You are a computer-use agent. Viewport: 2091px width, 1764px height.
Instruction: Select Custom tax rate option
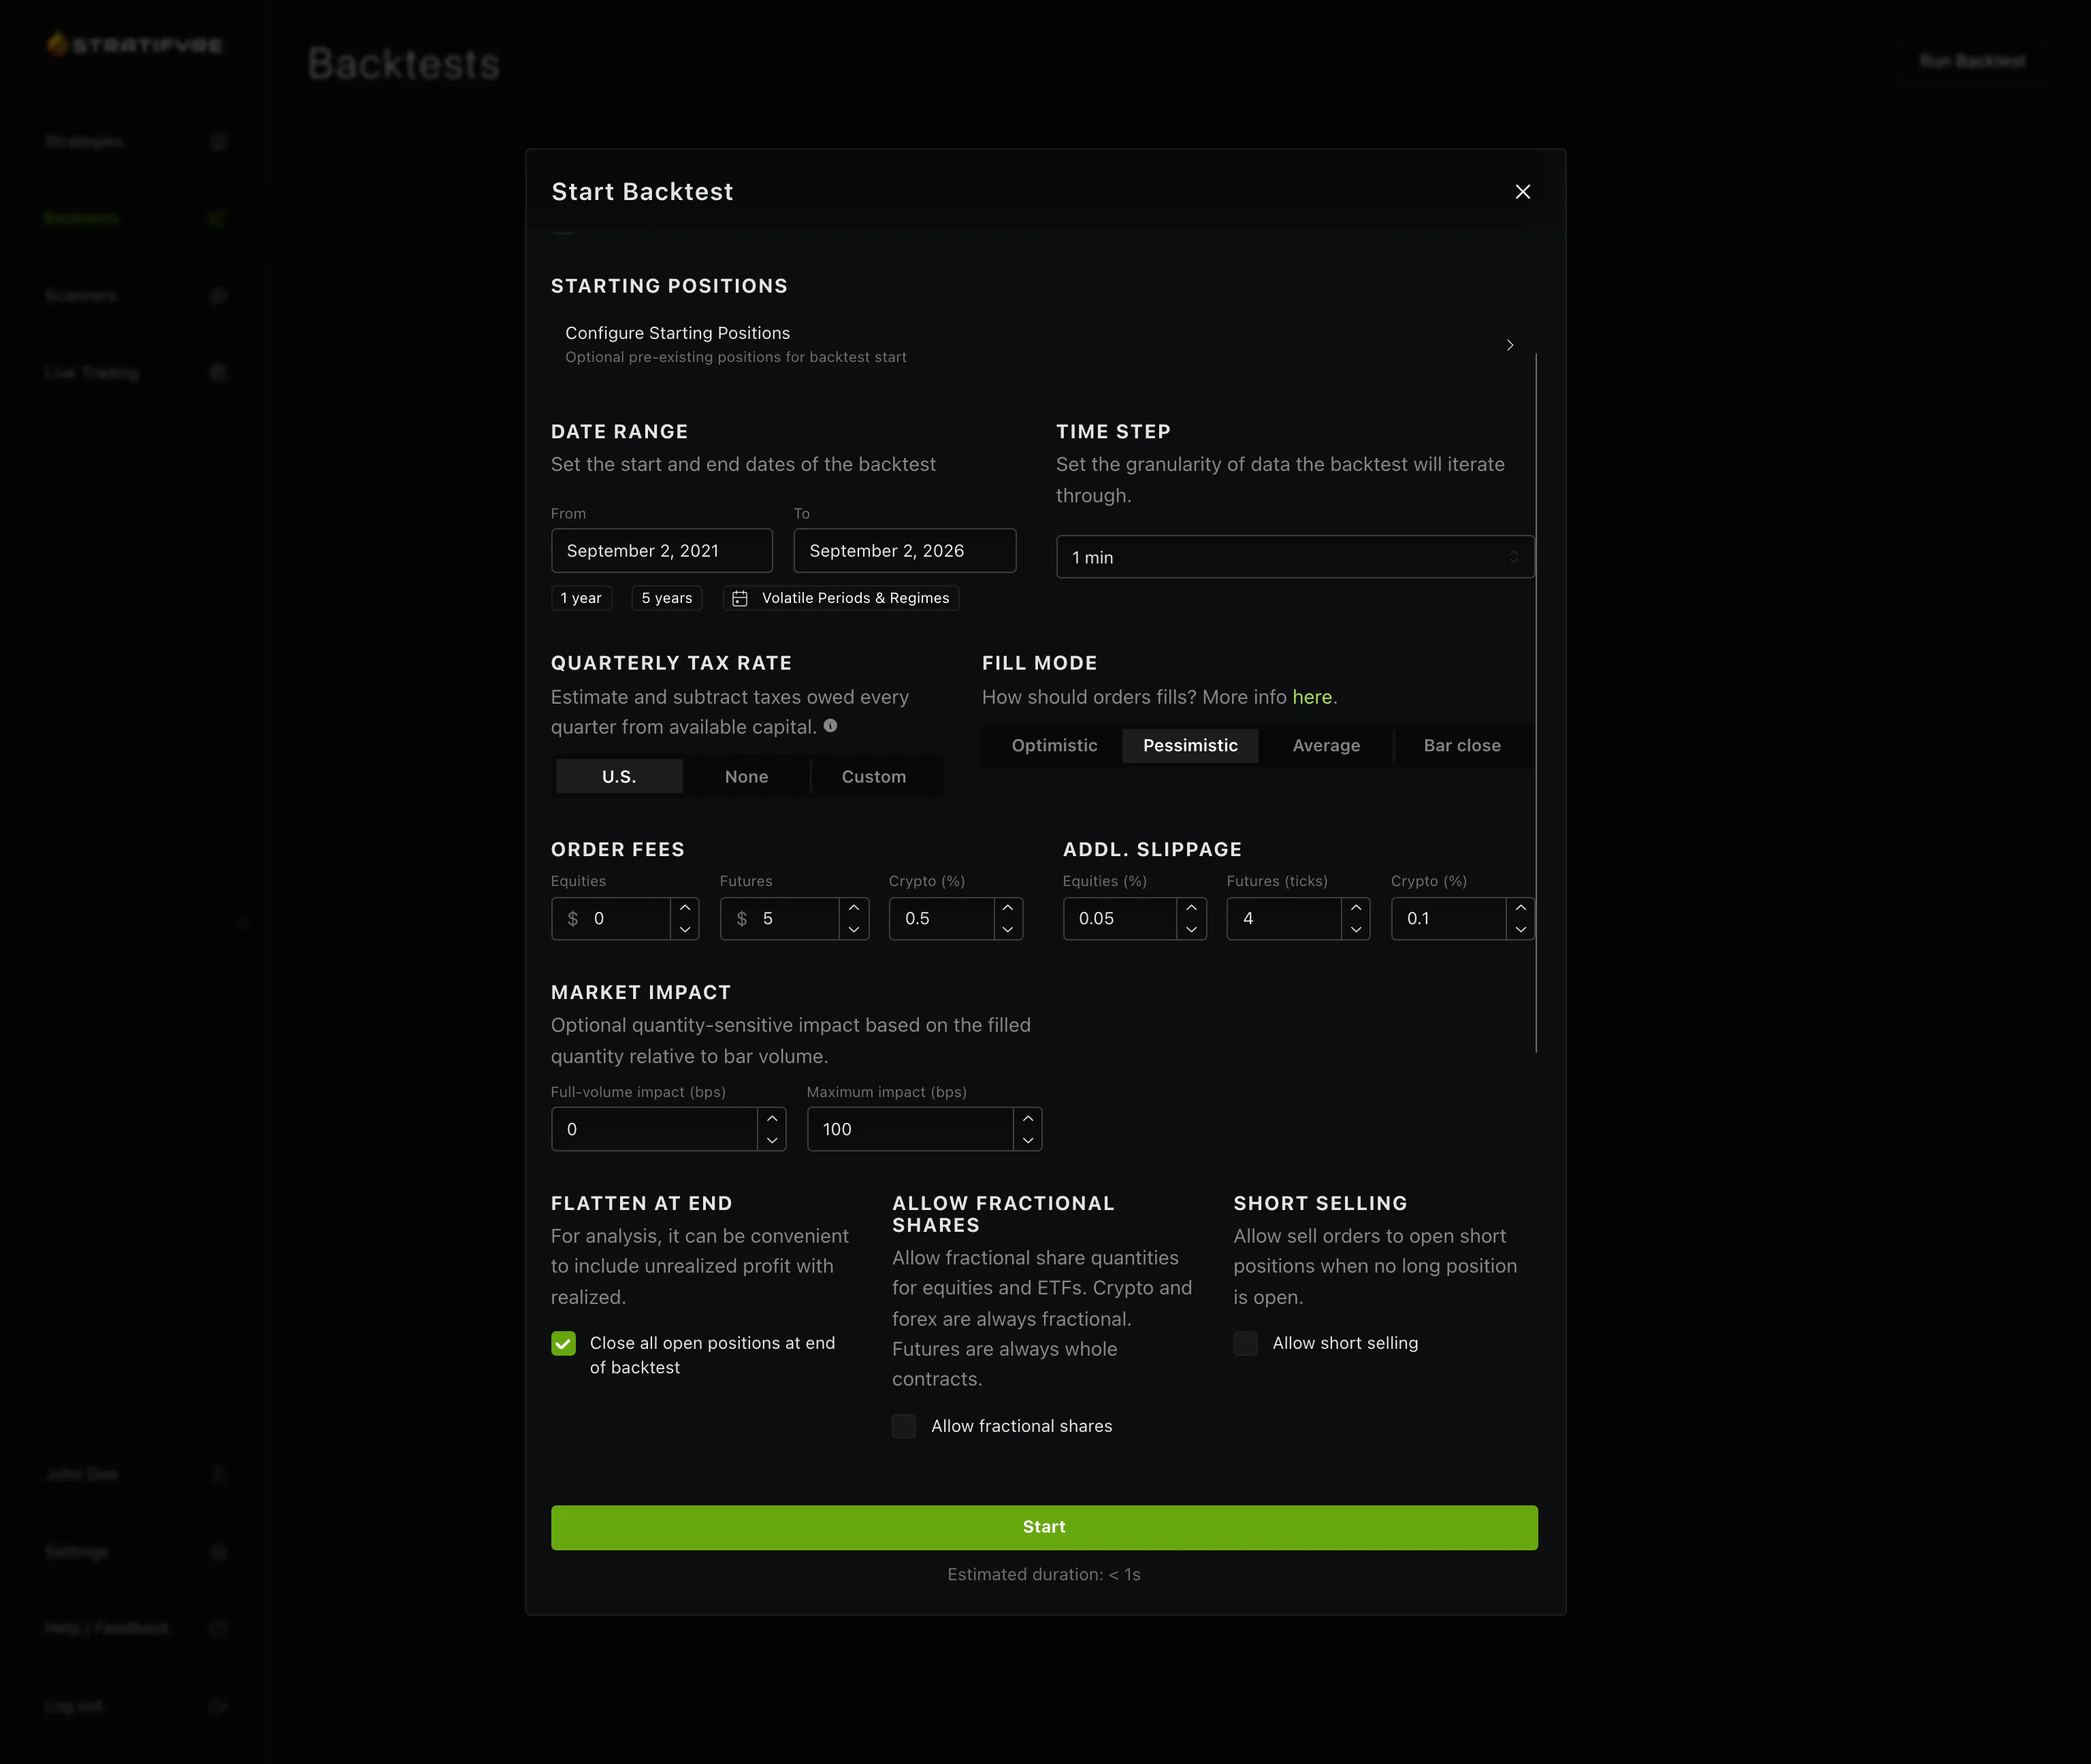(873, 776)
